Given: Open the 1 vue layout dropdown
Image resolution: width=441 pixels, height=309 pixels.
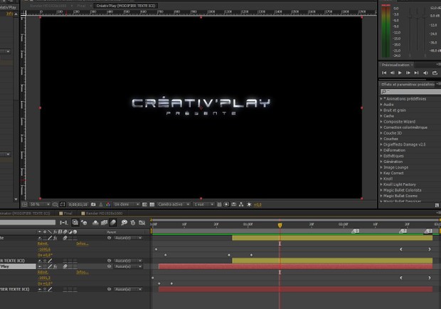Looking at the screenshot, I should tap(203, 204).
